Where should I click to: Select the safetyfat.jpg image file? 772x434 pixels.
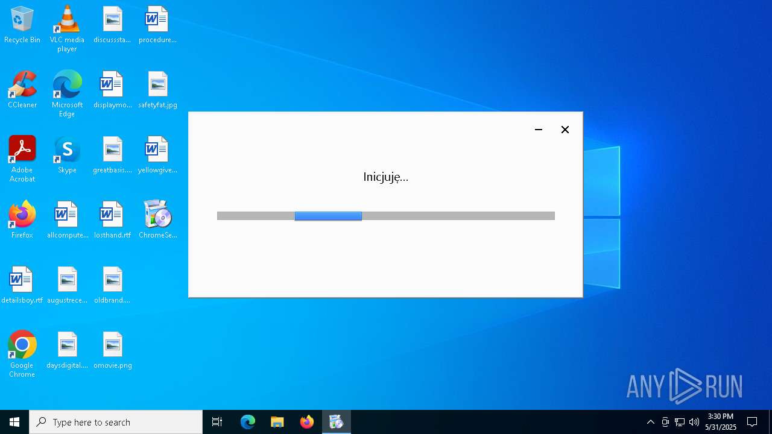(x=157, y=90)
